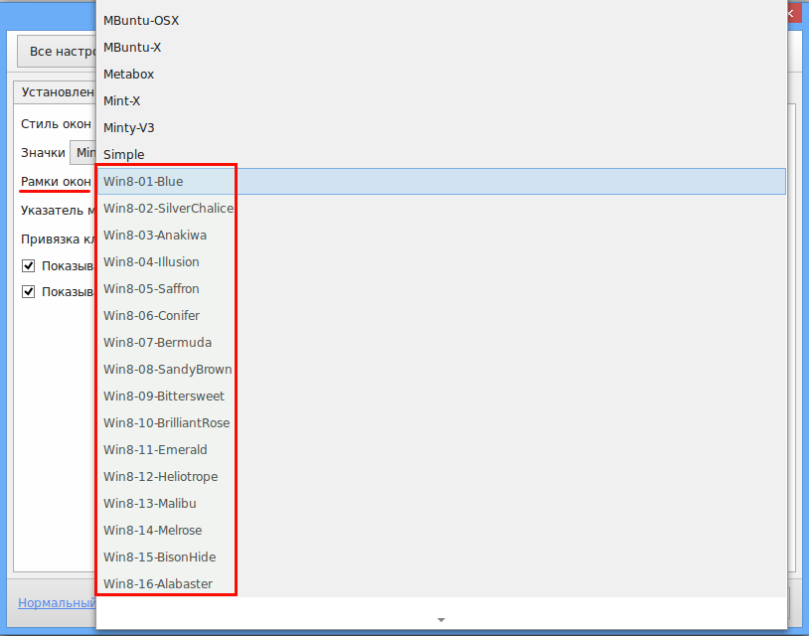Pick the Win8-12-Heliotrope option
This screenshot has width=809, height=636.
441,477
